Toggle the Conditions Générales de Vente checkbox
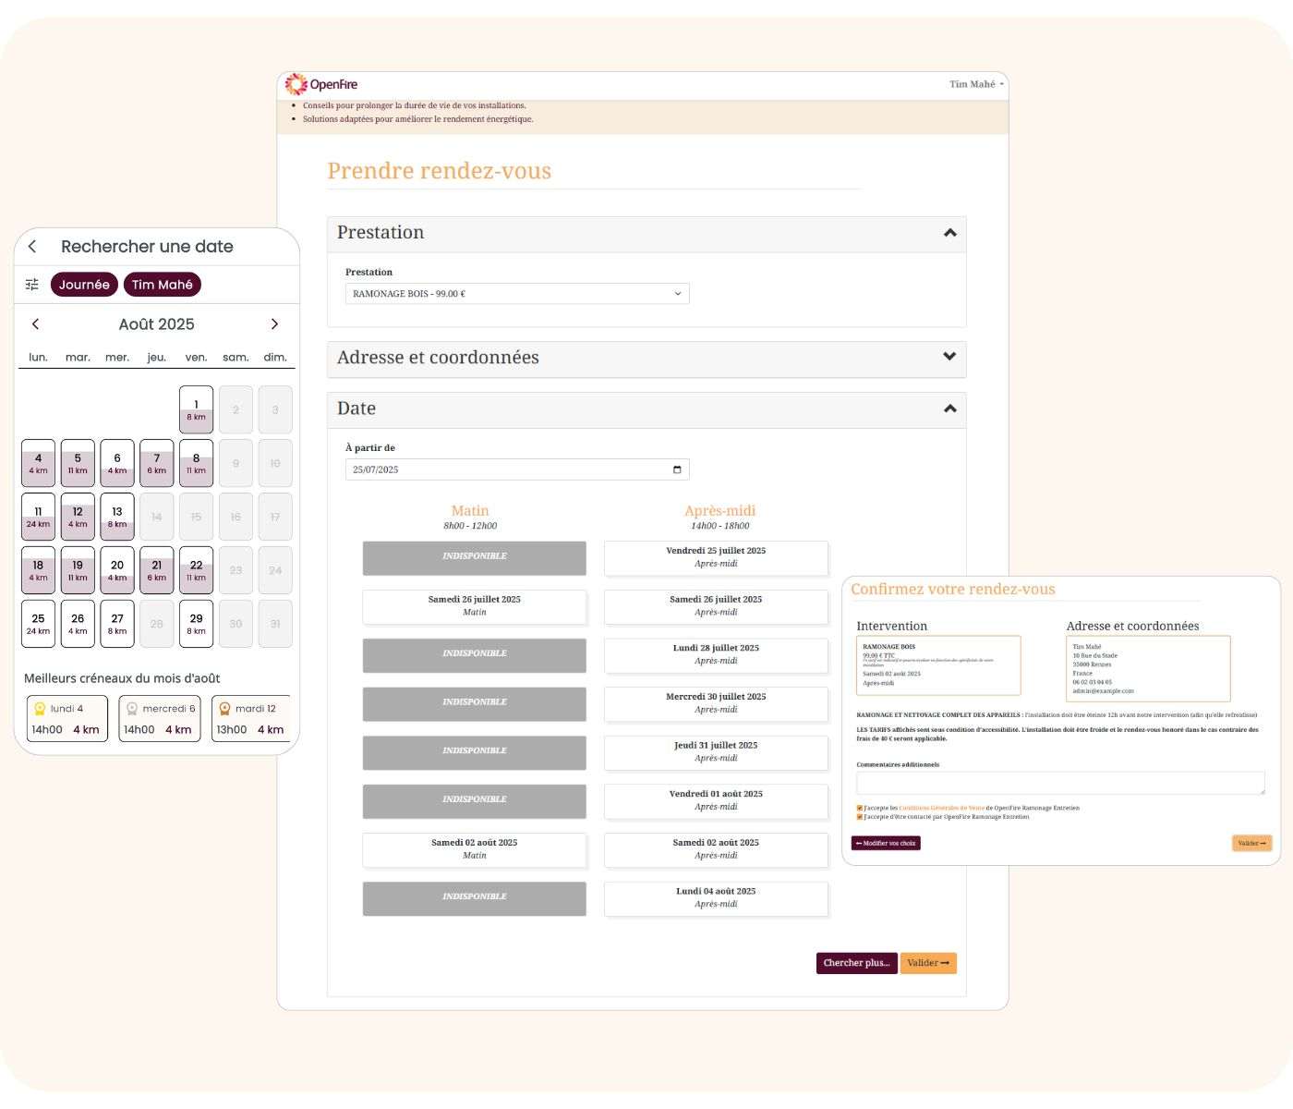 pyautogui.click(x=860, y=808)
